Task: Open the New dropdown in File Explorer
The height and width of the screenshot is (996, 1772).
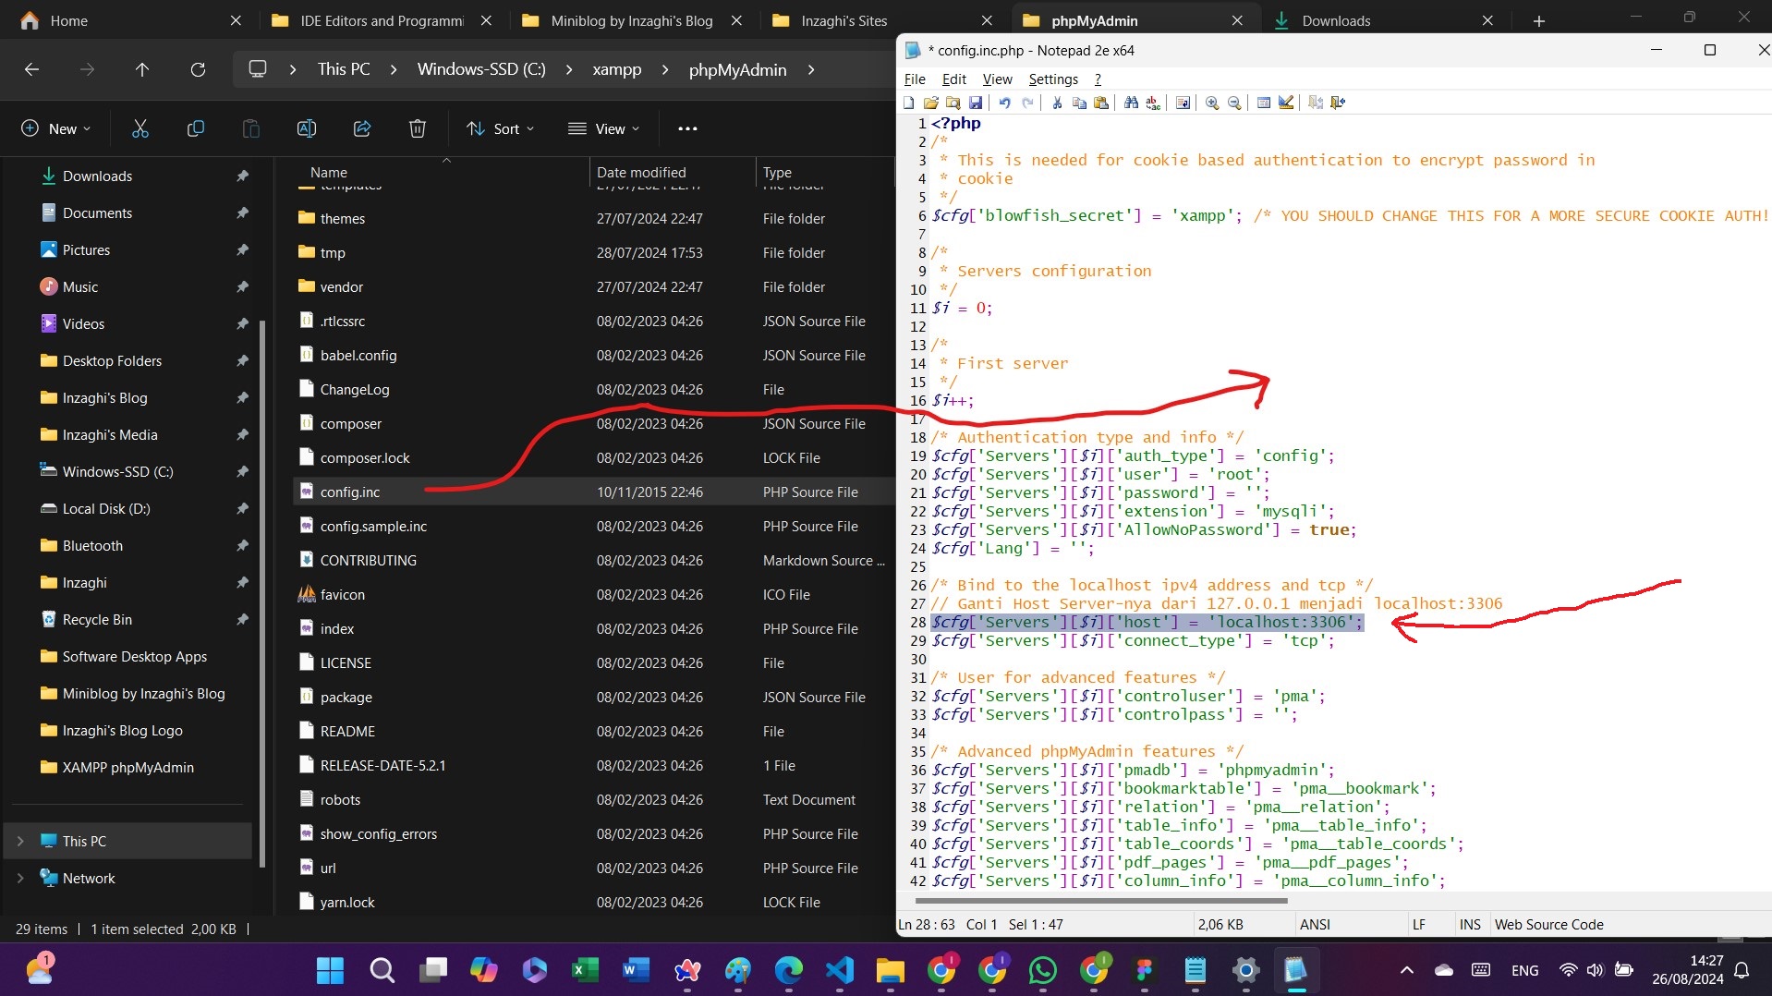Action: click(55, 128)
